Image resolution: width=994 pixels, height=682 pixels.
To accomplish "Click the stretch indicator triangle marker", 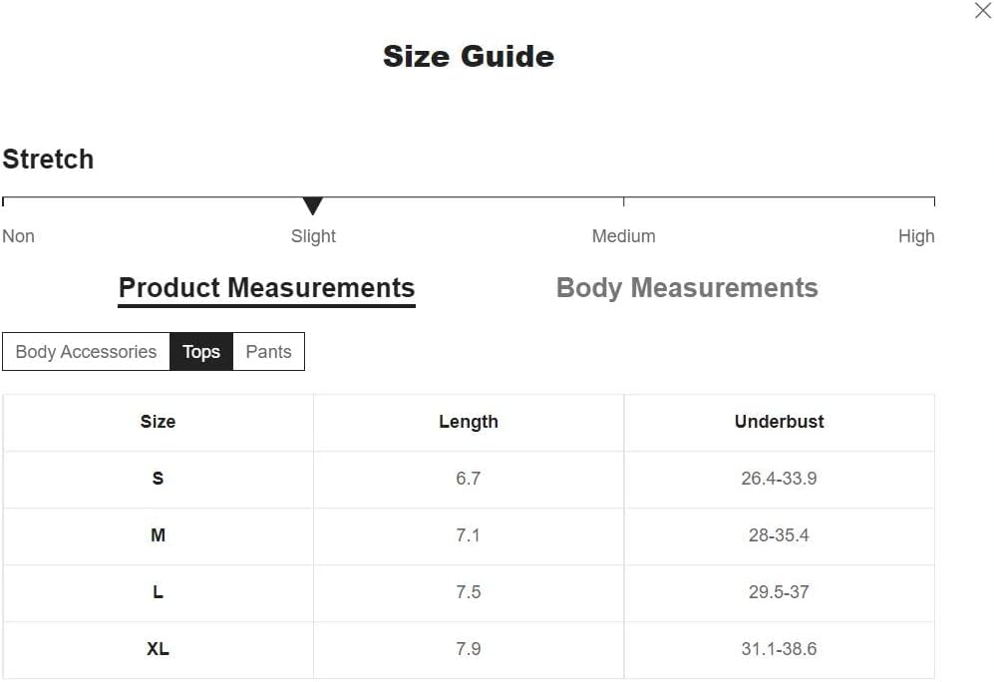I will [x=313, y=206].
